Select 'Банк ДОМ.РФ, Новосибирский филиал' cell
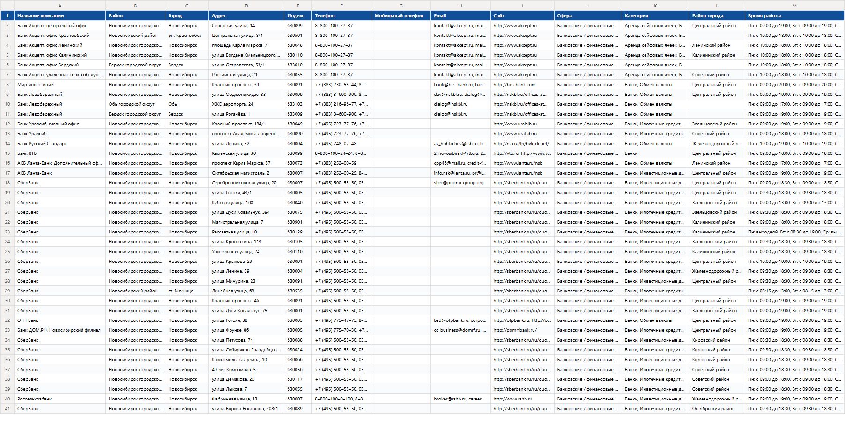 (60, 330)
